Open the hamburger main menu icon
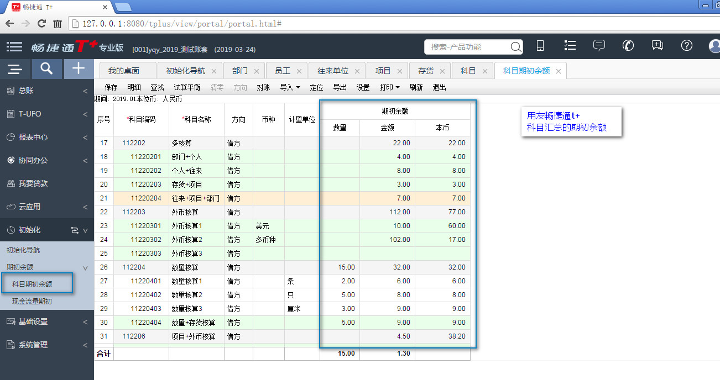Screen dimensions: 720x380 tap(14, 47)
